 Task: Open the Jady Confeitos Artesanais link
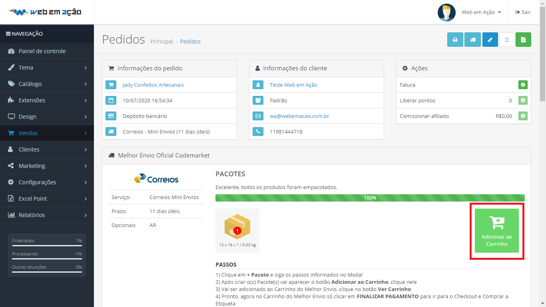153,85
